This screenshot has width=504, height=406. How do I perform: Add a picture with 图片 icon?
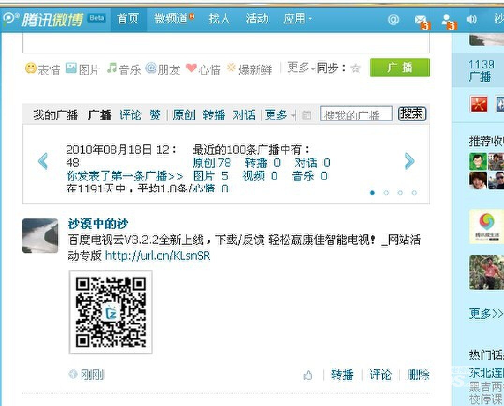tap(71, 68)
